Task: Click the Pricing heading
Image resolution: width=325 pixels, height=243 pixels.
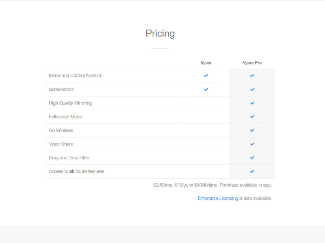Action: coord(160,34)
